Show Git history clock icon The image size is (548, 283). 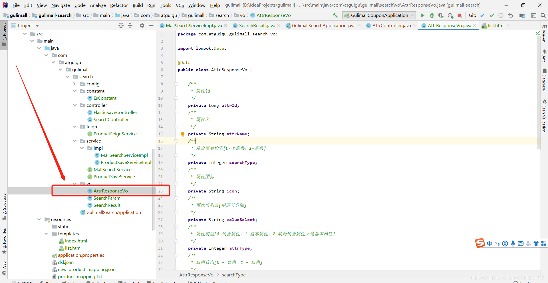[501, 15]
